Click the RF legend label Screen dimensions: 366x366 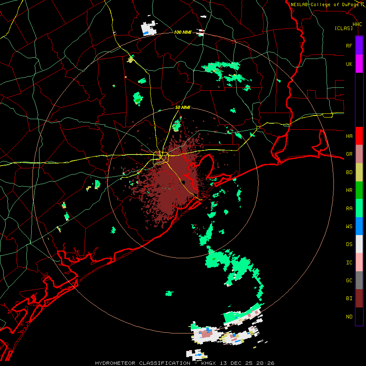349,46
